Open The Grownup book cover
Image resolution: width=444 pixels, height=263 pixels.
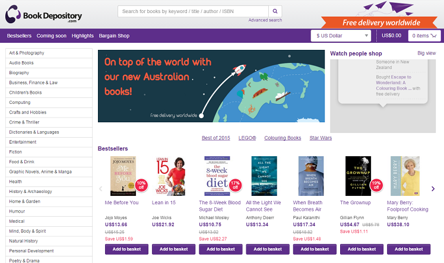pyautogui.click(x=358, y=176)
